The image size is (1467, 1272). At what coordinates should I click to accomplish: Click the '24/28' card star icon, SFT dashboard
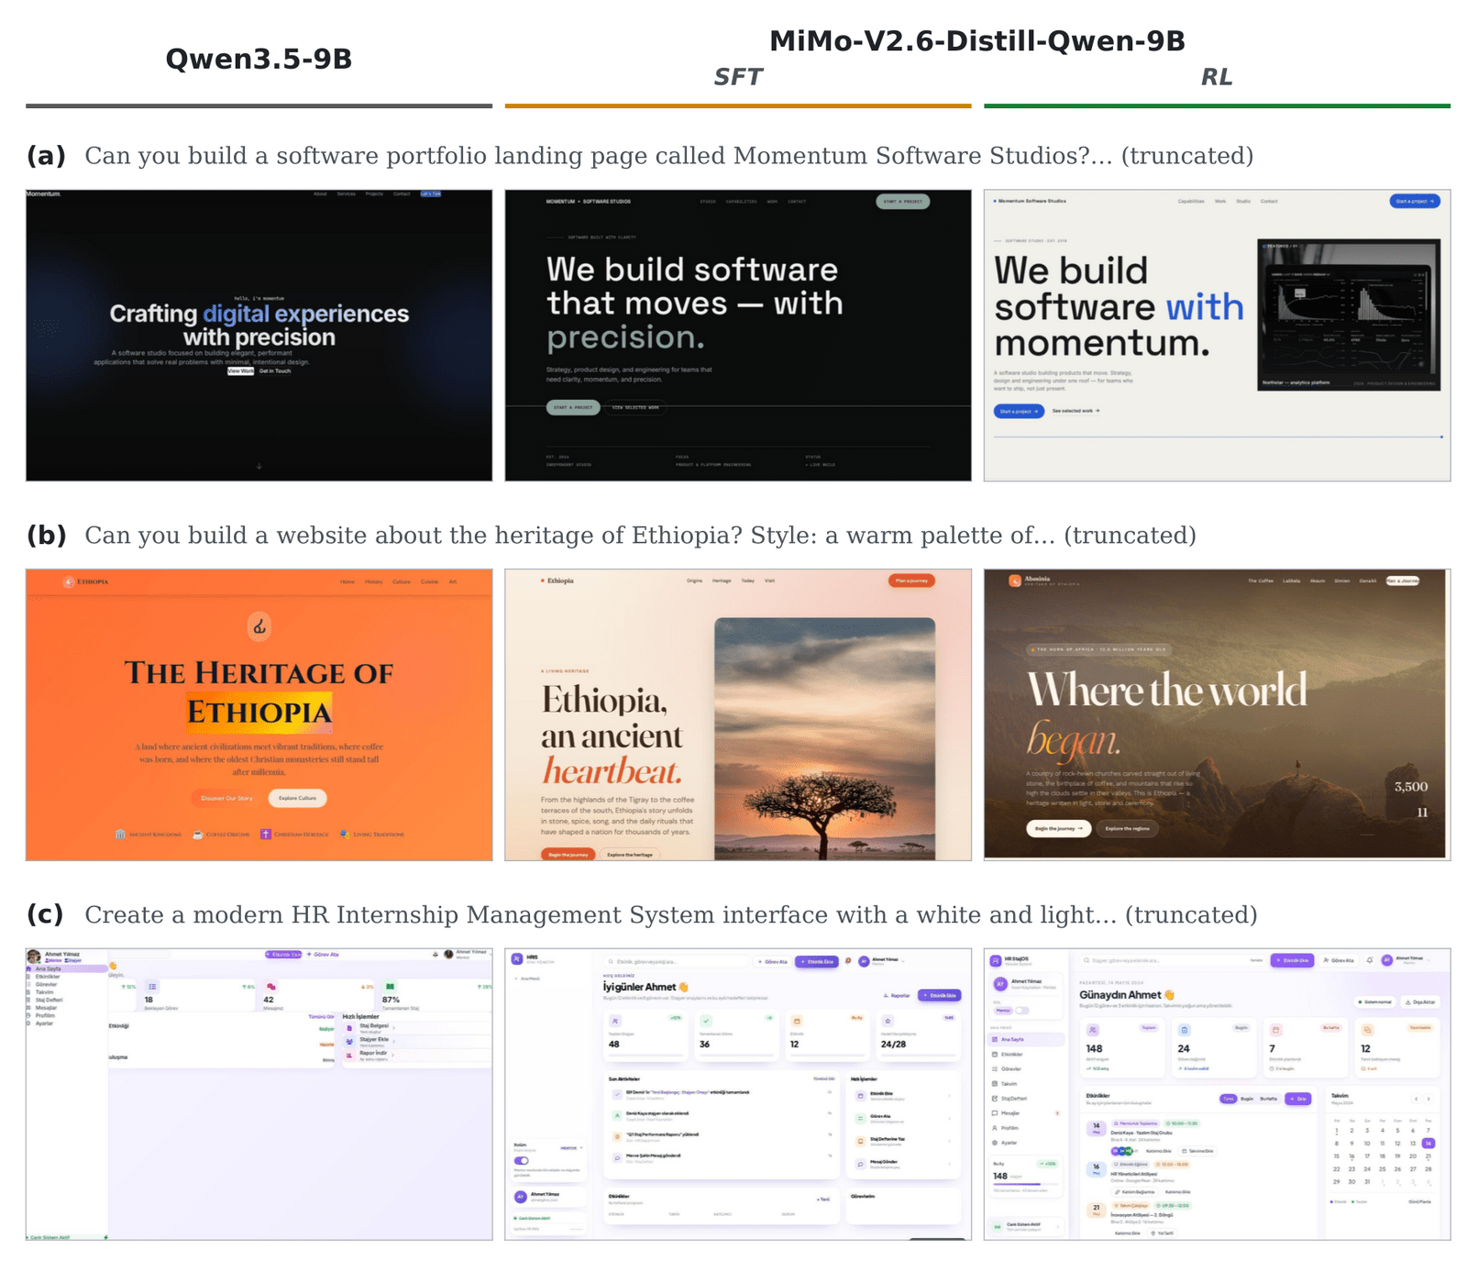click(x=888, y=1021)
